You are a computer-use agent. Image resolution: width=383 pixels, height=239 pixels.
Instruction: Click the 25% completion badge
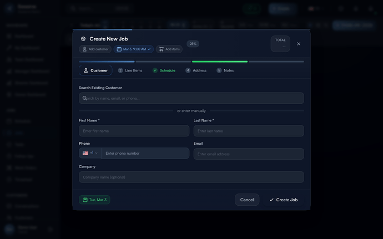point(193,44)
